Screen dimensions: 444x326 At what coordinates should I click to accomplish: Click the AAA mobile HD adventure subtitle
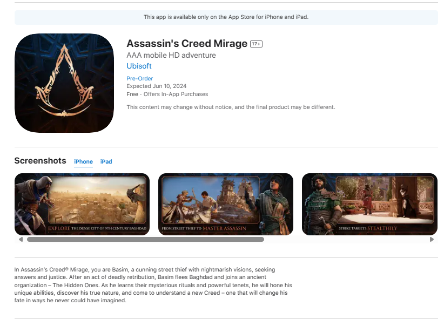[171, 55]
